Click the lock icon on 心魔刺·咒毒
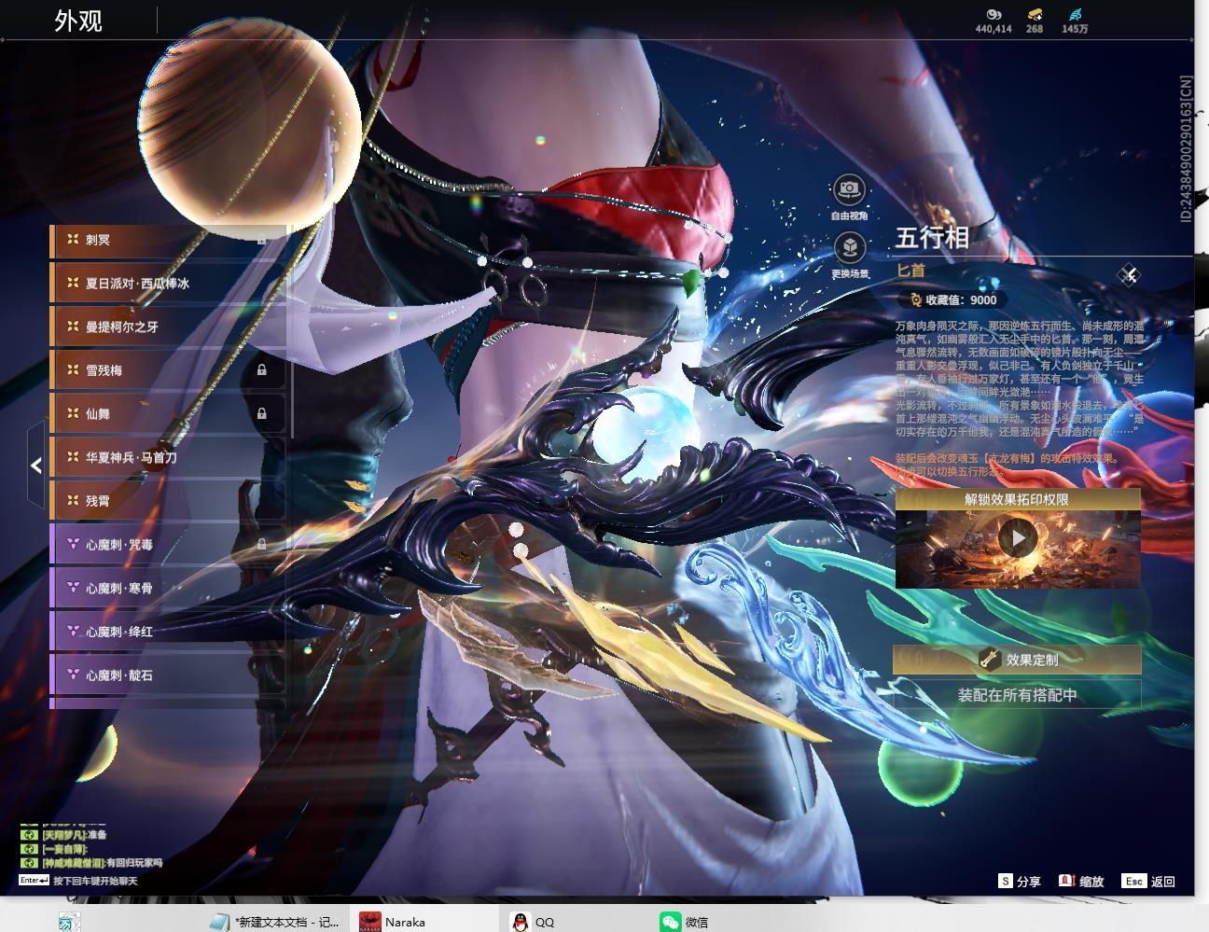The width and height of the screenshot is (1209, 932). (262, 544)
